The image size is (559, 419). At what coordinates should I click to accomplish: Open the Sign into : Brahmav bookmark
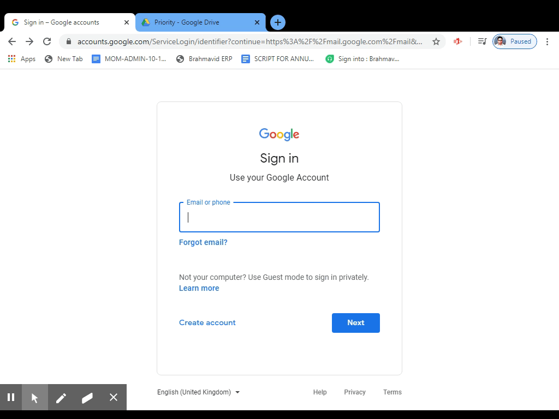[x=362, y=59]
